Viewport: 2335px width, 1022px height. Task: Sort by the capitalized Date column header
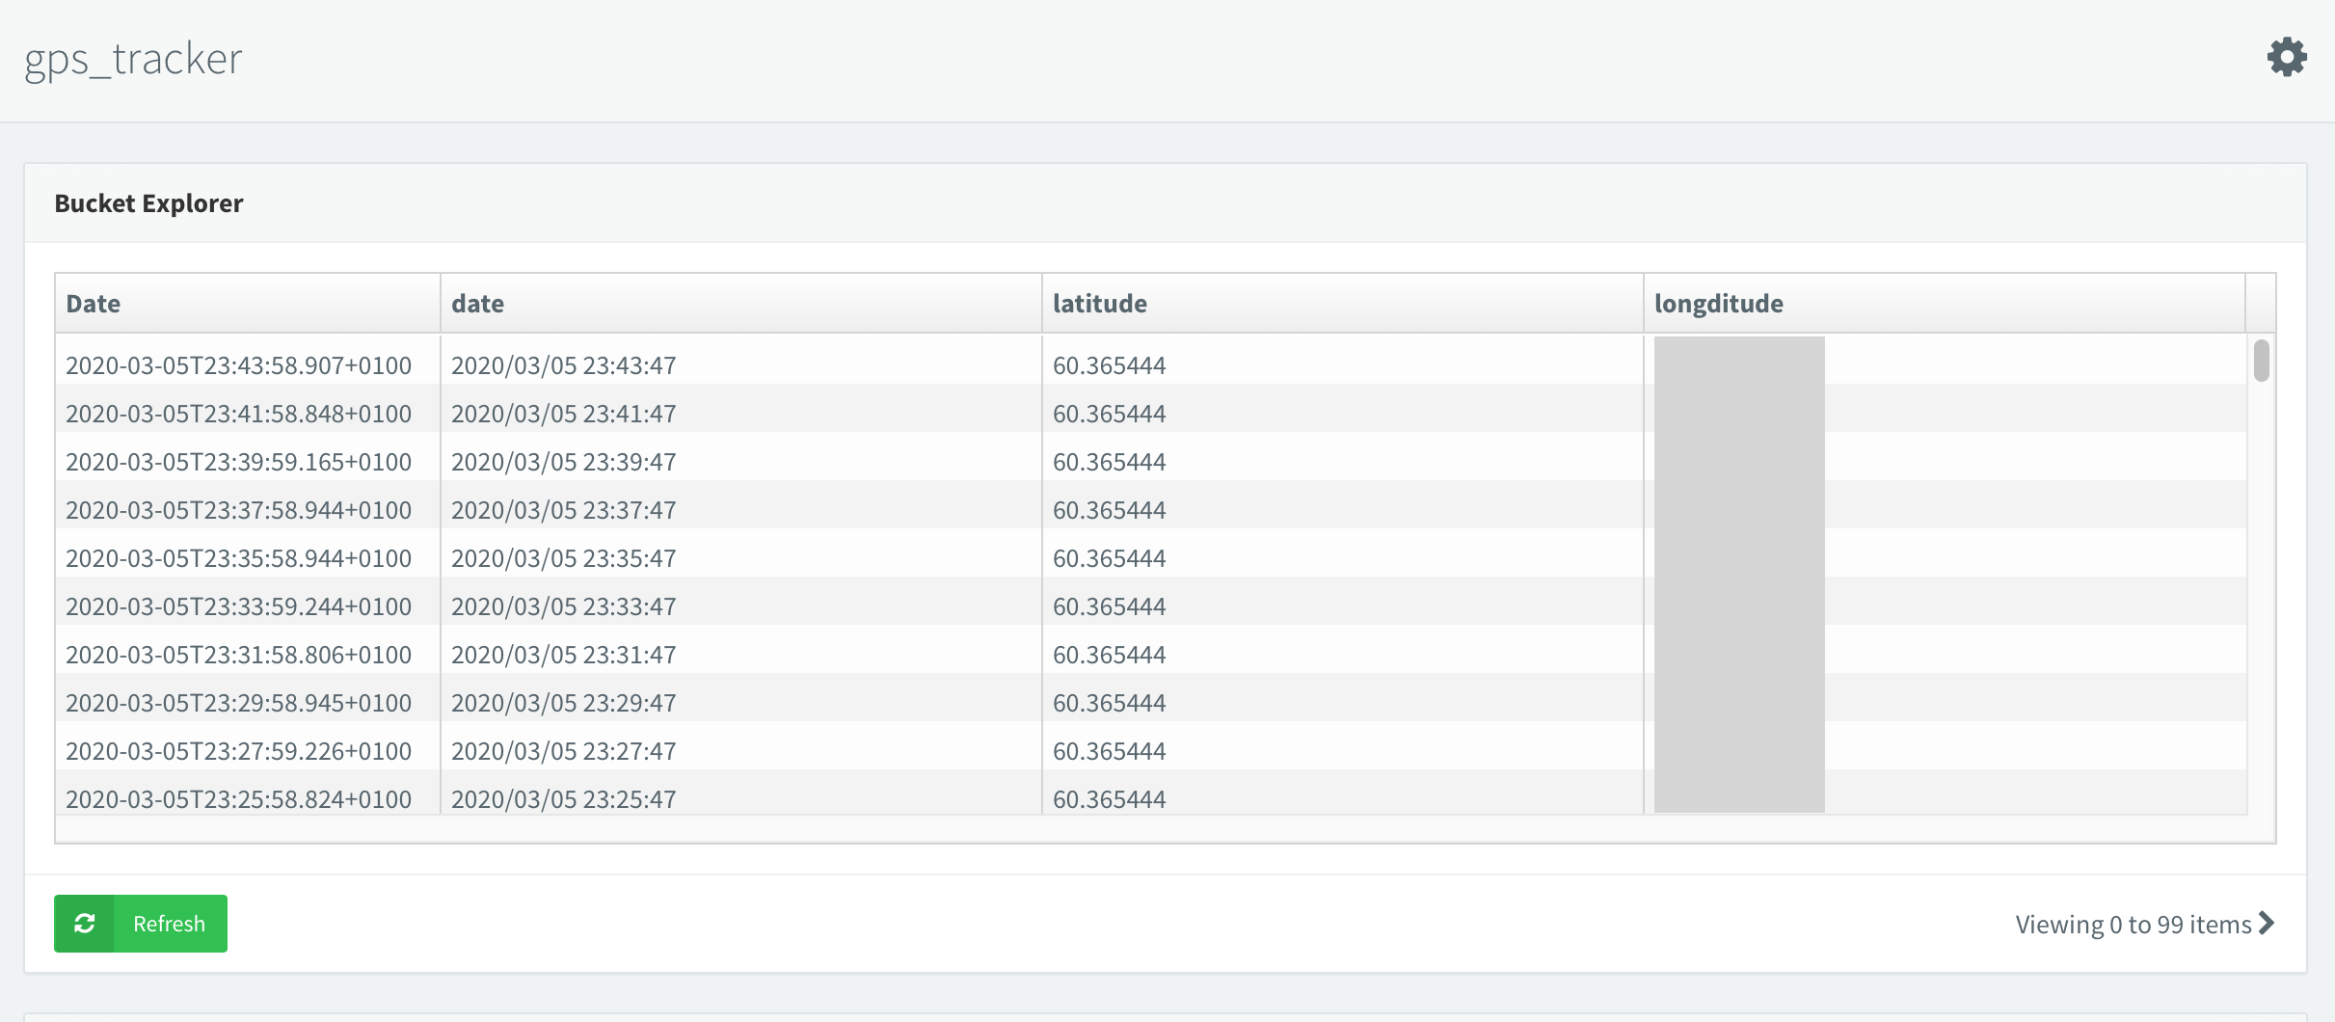coord(94,304)
